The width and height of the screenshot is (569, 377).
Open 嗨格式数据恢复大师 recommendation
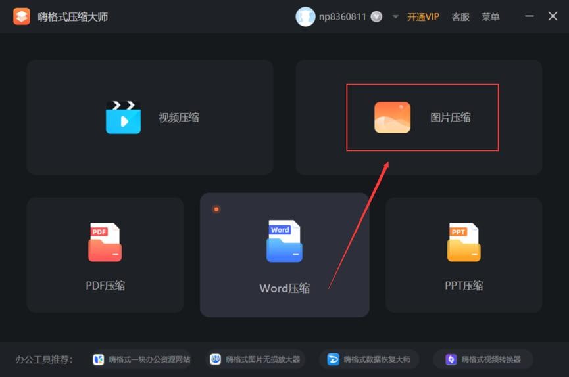click(370, 359)
